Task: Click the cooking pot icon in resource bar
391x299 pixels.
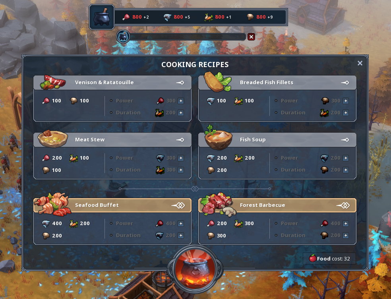Action: click(102, 17)
